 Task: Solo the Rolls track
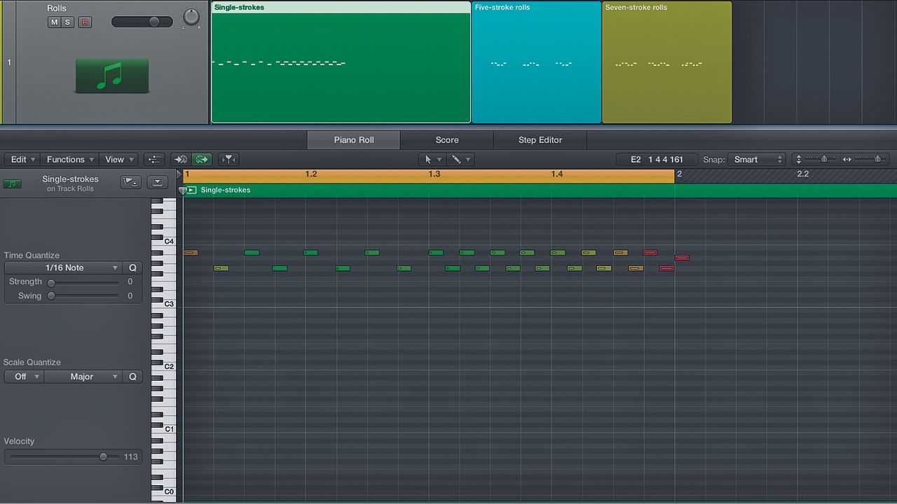point(67,22)
